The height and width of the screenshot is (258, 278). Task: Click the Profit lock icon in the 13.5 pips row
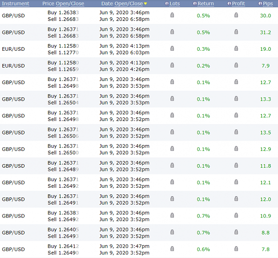236,132
